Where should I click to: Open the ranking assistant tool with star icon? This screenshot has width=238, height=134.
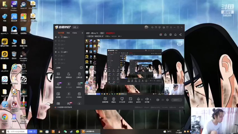click(x=79, y=85)
